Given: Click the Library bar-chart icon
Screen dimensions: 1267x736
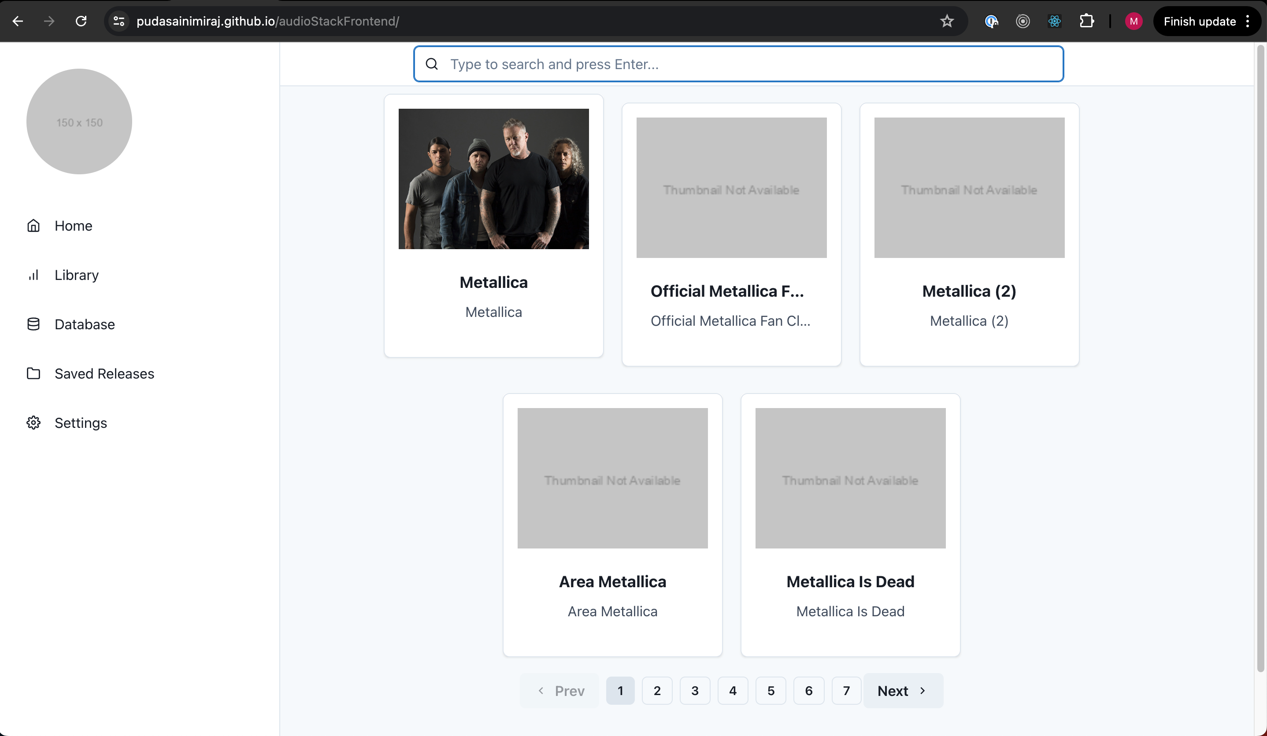Looking at the screenshot, I should pos(33,275).
